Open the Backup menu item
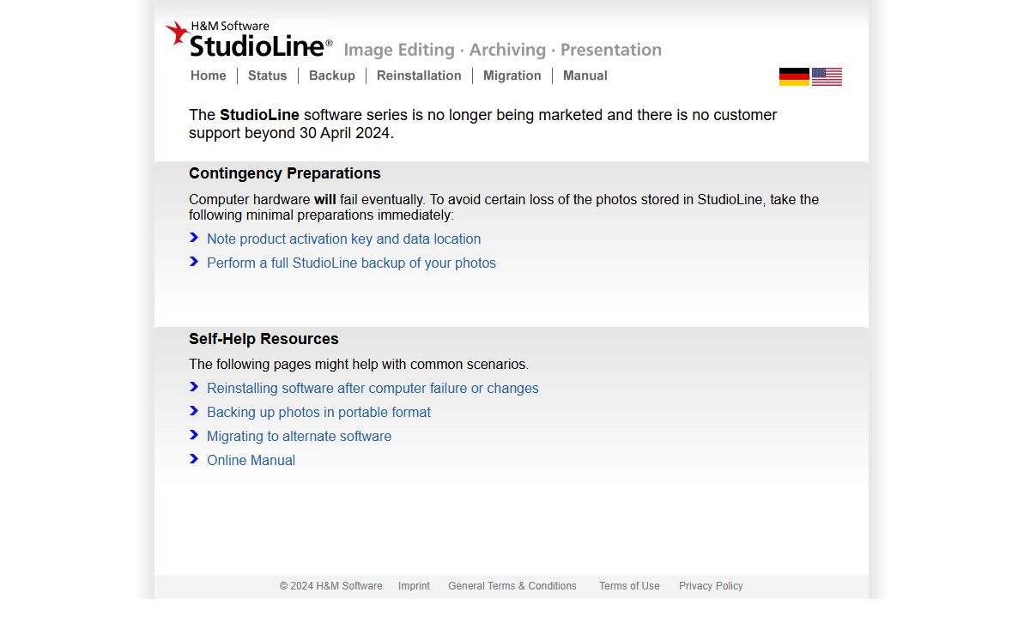This screenshot has width=1030, height=635. click(332, 76)
